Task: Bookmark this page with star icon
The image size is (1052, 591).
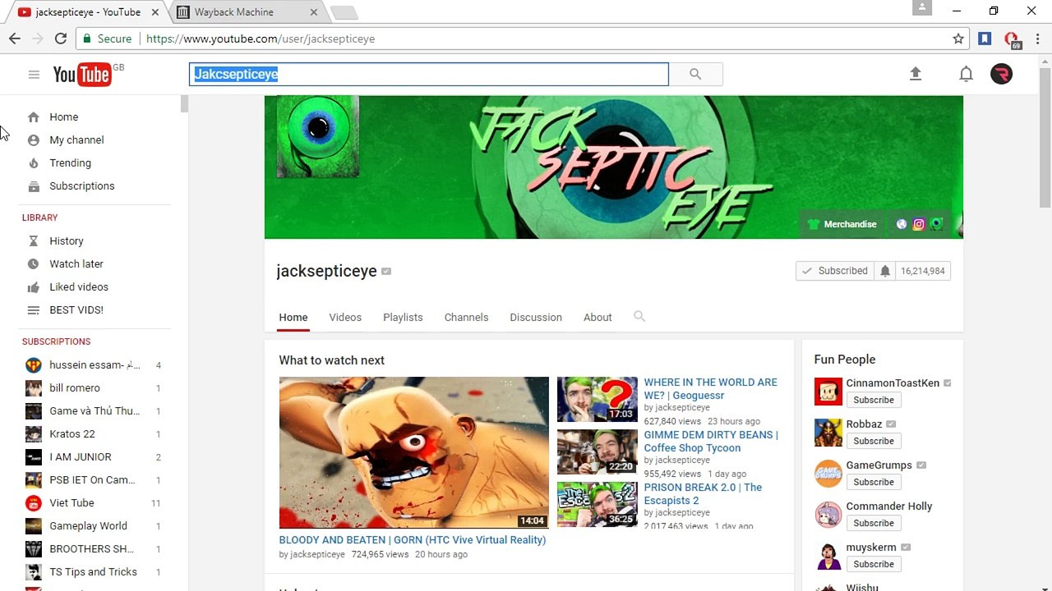Action: pyautogui.click(x=958, y=39)
